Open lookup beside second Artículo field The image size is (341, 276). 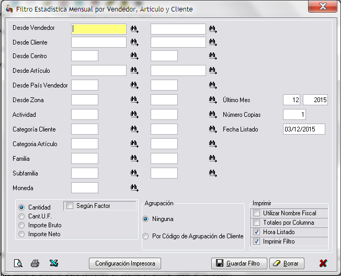pos(213,71)
